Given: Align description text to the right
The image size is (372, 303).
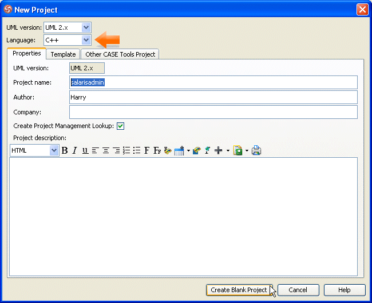Looking at the screenshot, I should tap(116, 150).
